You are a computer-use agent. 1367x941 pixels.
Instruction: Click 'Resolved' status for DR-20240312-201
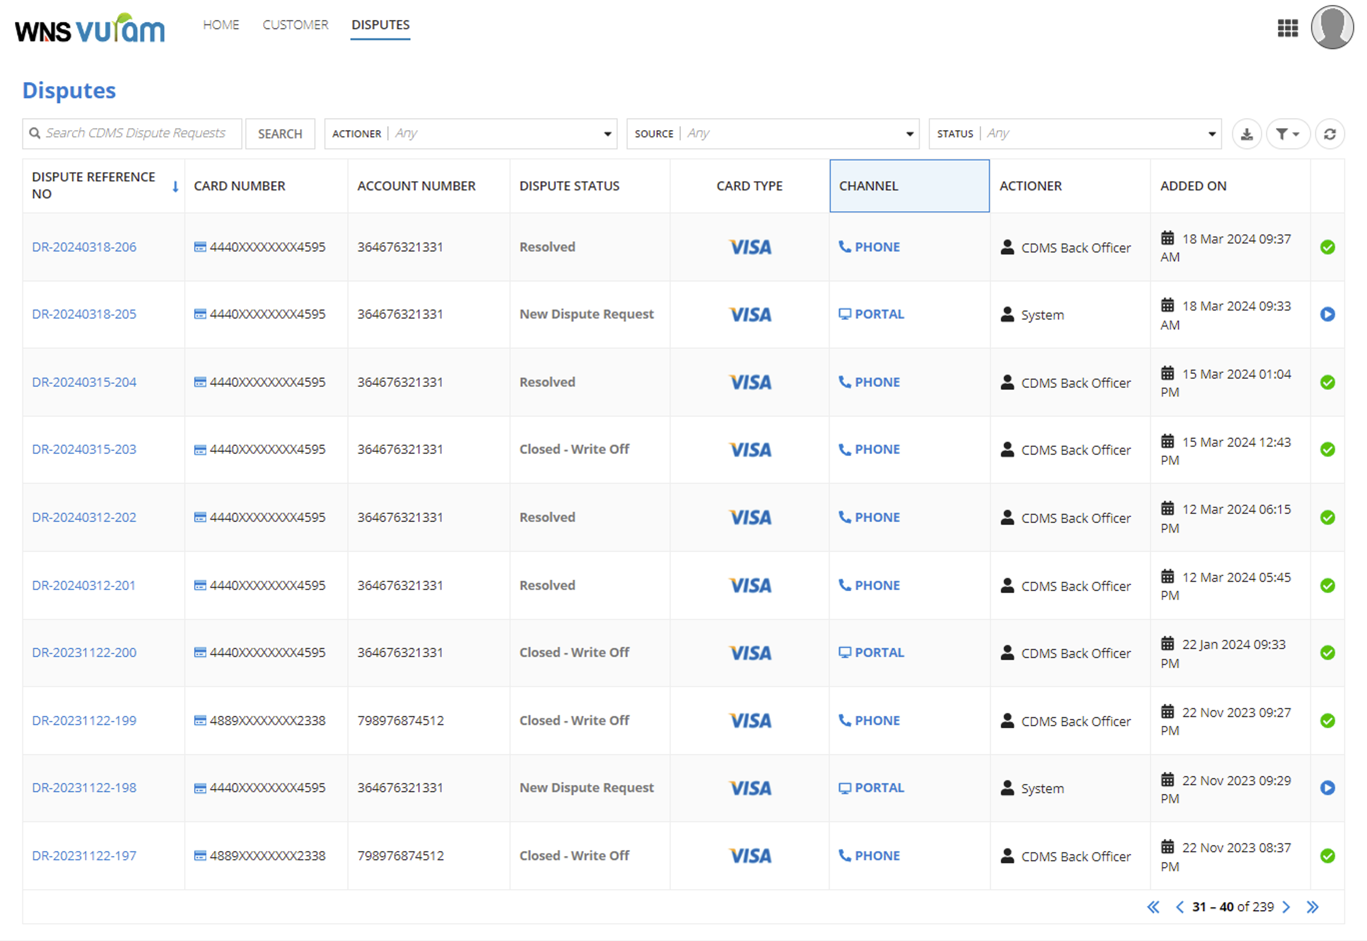point(547,586)
